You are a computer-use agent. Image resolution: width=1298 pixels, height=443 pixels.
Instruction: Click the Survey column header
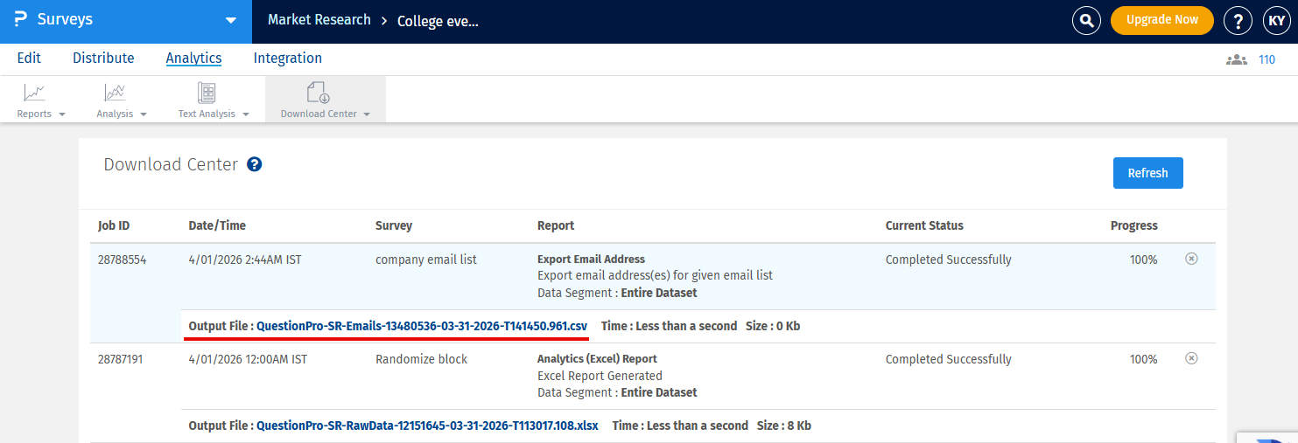[394, 225]
